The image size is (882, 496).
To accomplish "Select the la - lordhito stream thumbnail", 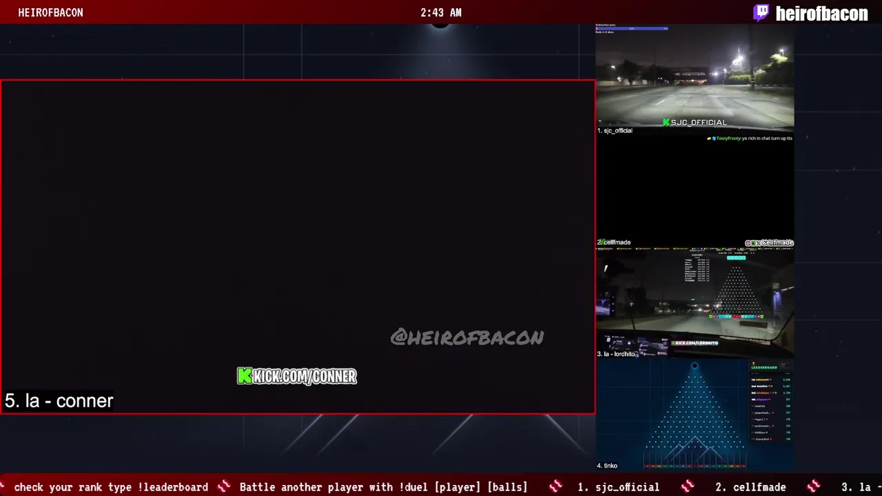I will [695, 302].
